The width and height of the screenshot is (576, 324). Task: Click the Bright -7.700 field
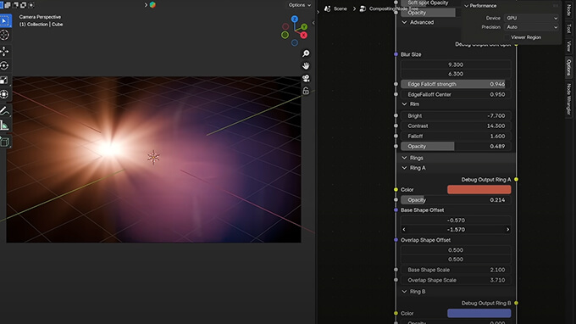click(x=456, y=116)
